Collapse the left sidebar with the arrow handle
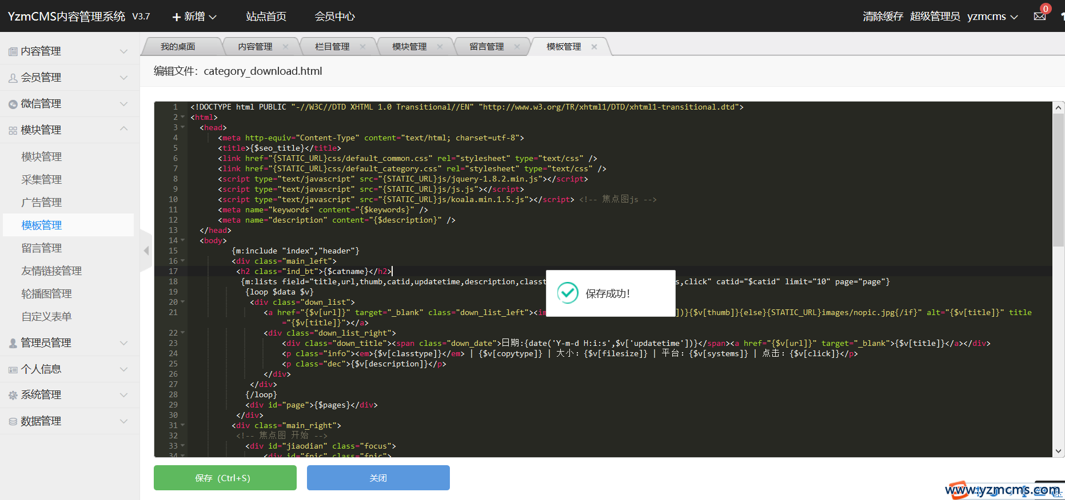The image size is (1065, 500). (x=146, y=251)
